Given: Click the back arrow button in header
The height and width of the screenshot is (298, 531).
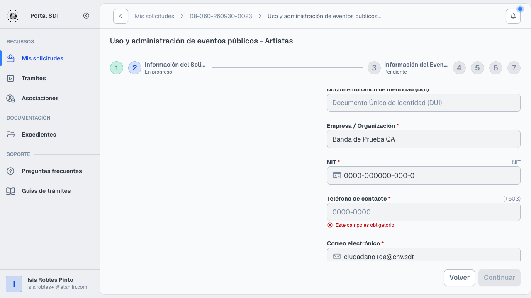Looking at the screenshot, I should tap(121, 16).
